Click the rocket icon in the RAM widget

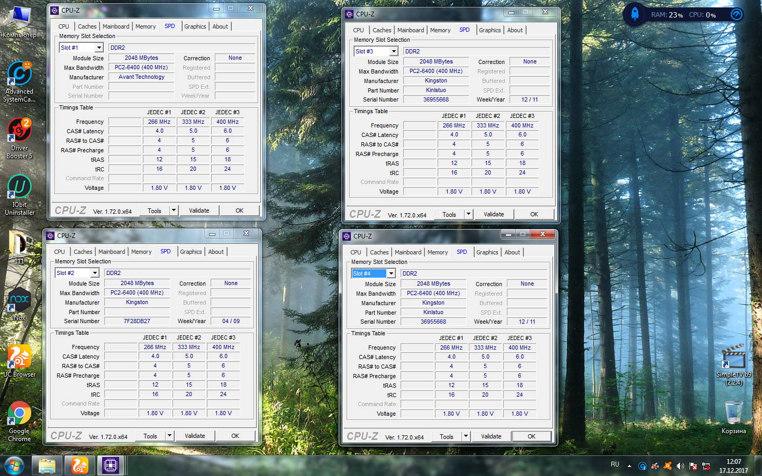click(x=634, y=14)
